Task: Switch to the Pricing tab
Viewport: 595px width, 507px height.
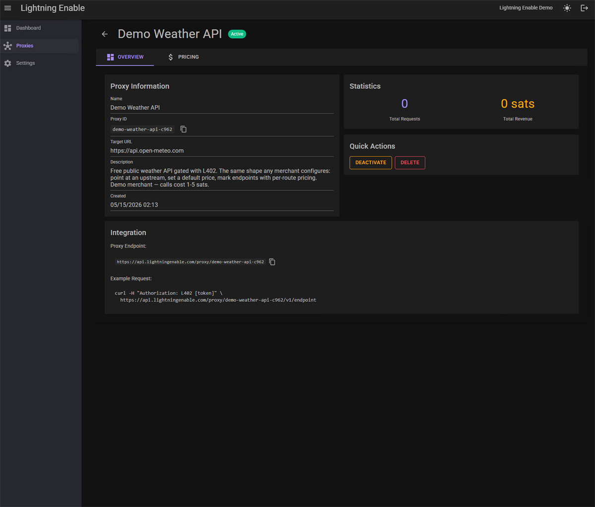Action: [x=183, y=57]
